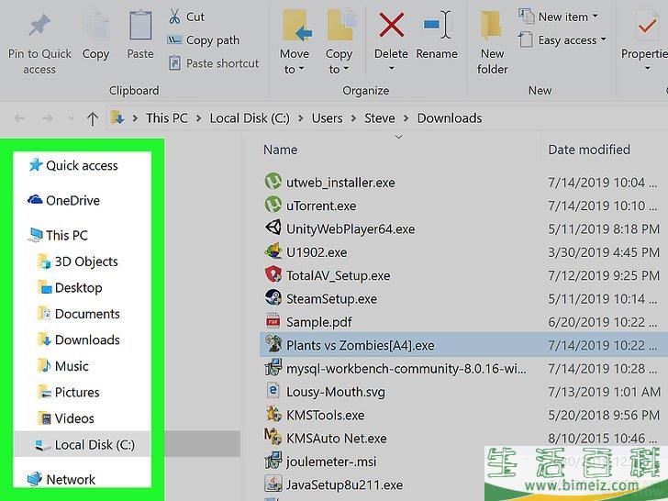Open Desktop folder in sidebar
Screen dimensions: 668x501
click(70, 287)
